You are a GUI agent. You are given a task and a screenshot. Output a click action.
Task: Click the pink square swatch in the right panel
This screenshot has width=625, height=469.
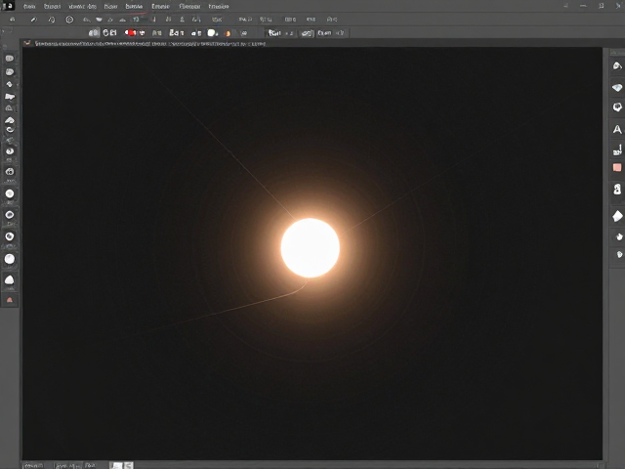tap(617, 167)
